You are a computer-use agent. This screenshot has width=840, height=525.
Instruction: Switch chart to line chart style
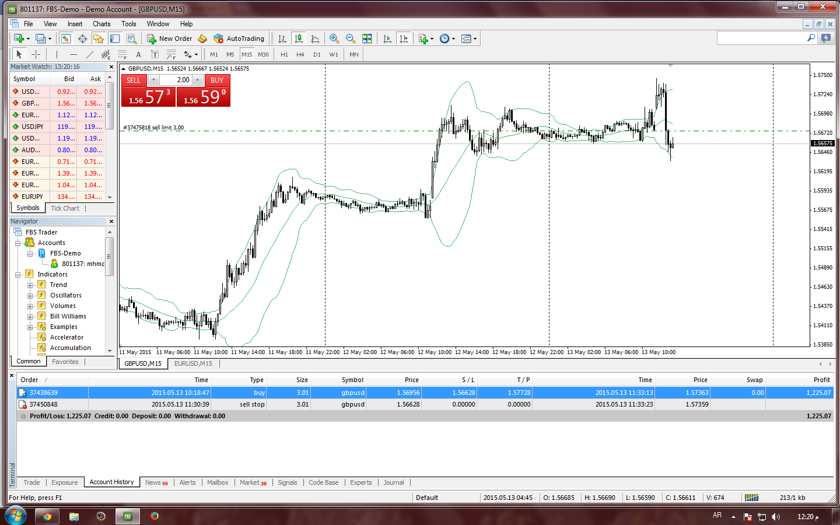click(x=315, y=38)
